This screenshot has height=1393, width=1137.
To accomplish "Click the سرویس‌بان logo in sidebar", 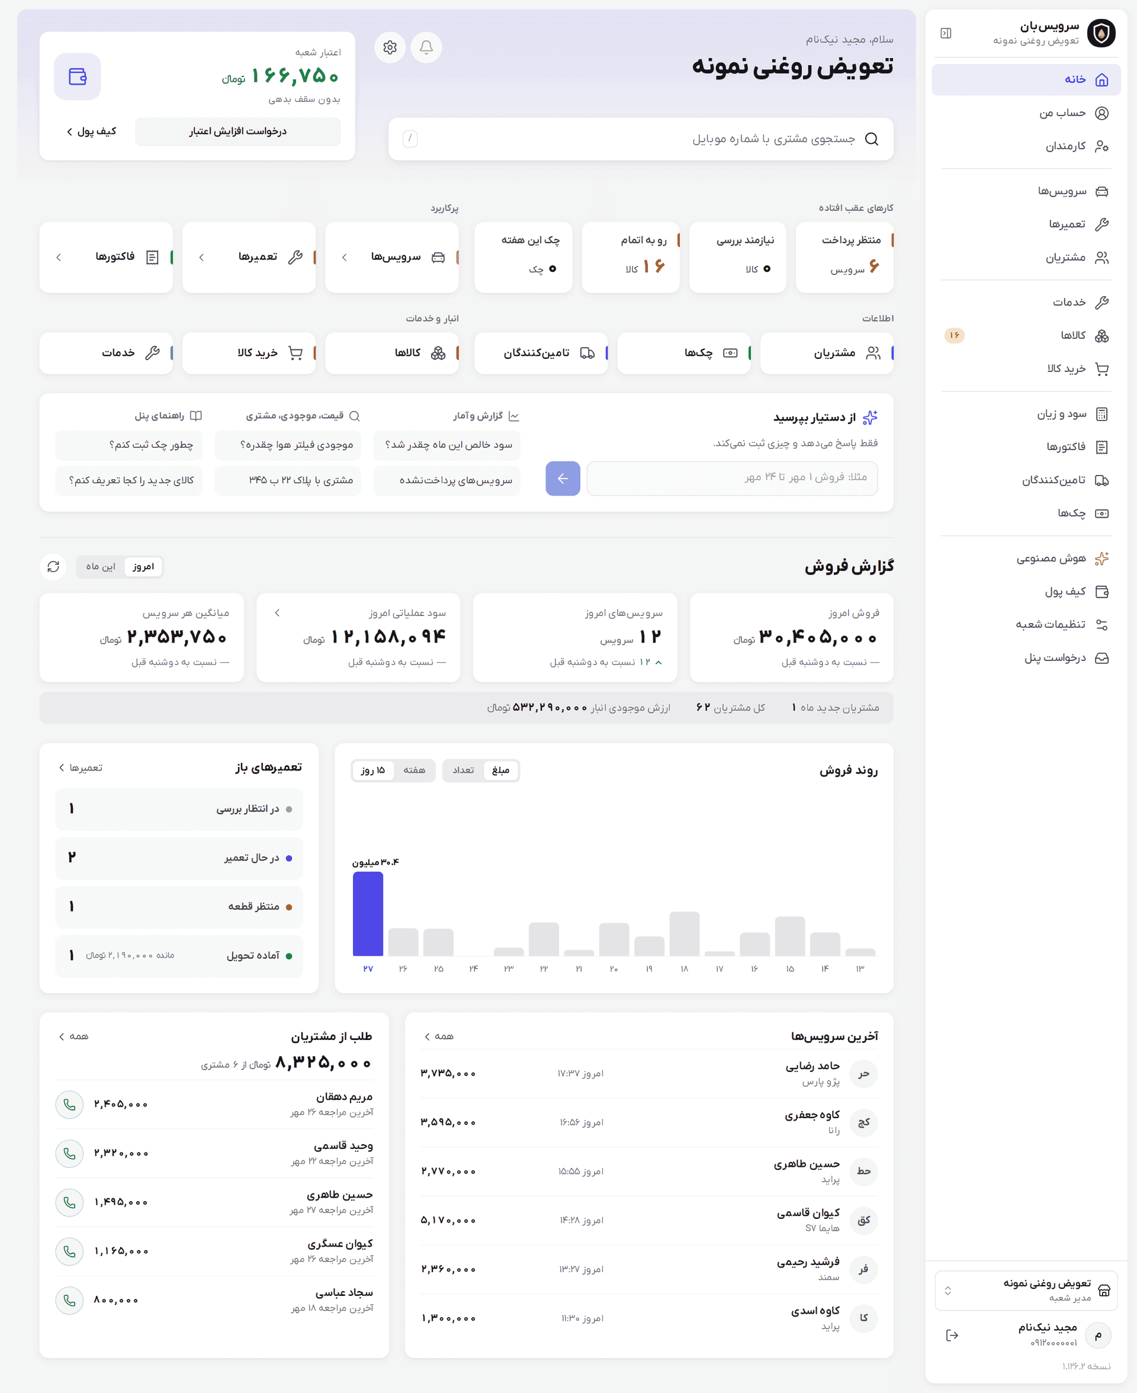I will tap(1101, 33).
